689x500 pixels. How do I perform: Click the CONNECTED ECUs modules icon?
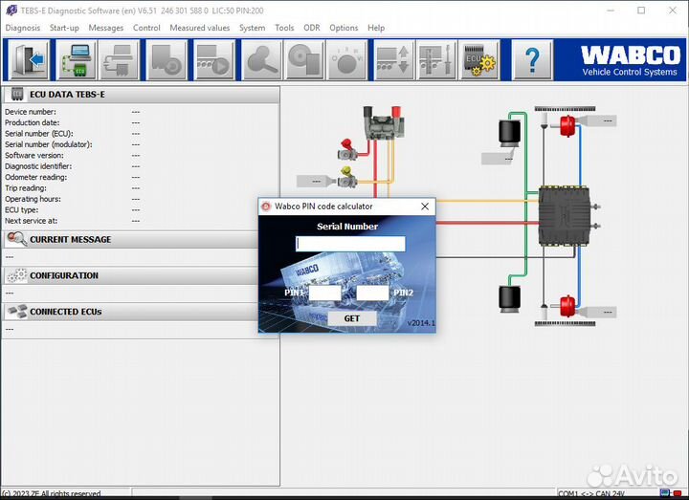17,312
